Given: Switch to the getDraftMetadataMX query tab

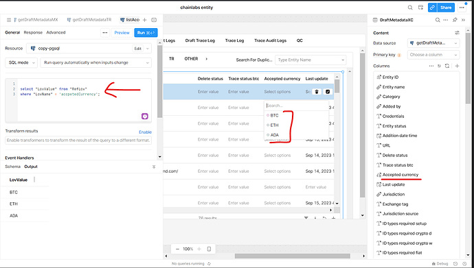Looking at the screenshot, I should point(36,20).
